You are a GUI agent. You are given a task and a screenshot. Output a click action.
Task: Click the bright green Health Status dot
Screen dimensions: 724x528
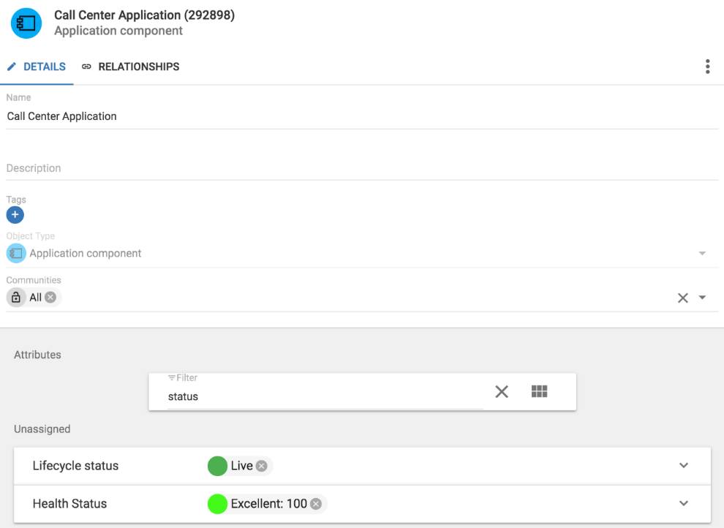tap(217, 504)
